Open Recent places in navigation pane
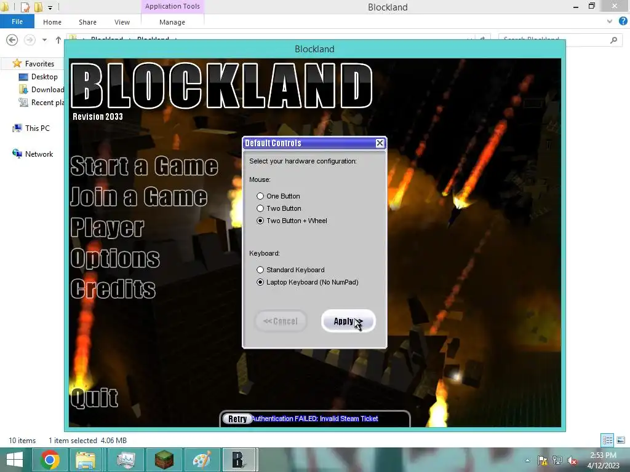 tap(41, 103)
